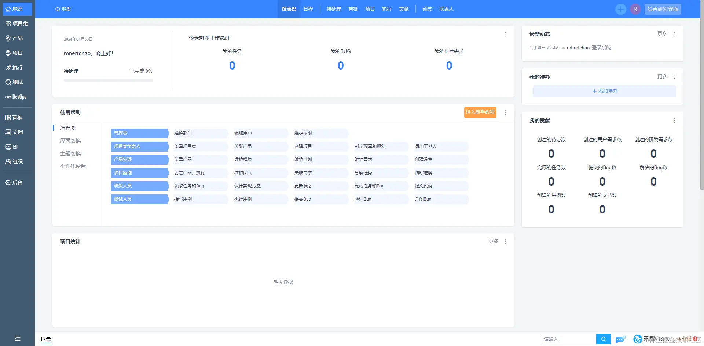The width and height of the screenshot is (704, 346).
Task: Open the 执行 tab in the top navigation
Action: point(387,9)
